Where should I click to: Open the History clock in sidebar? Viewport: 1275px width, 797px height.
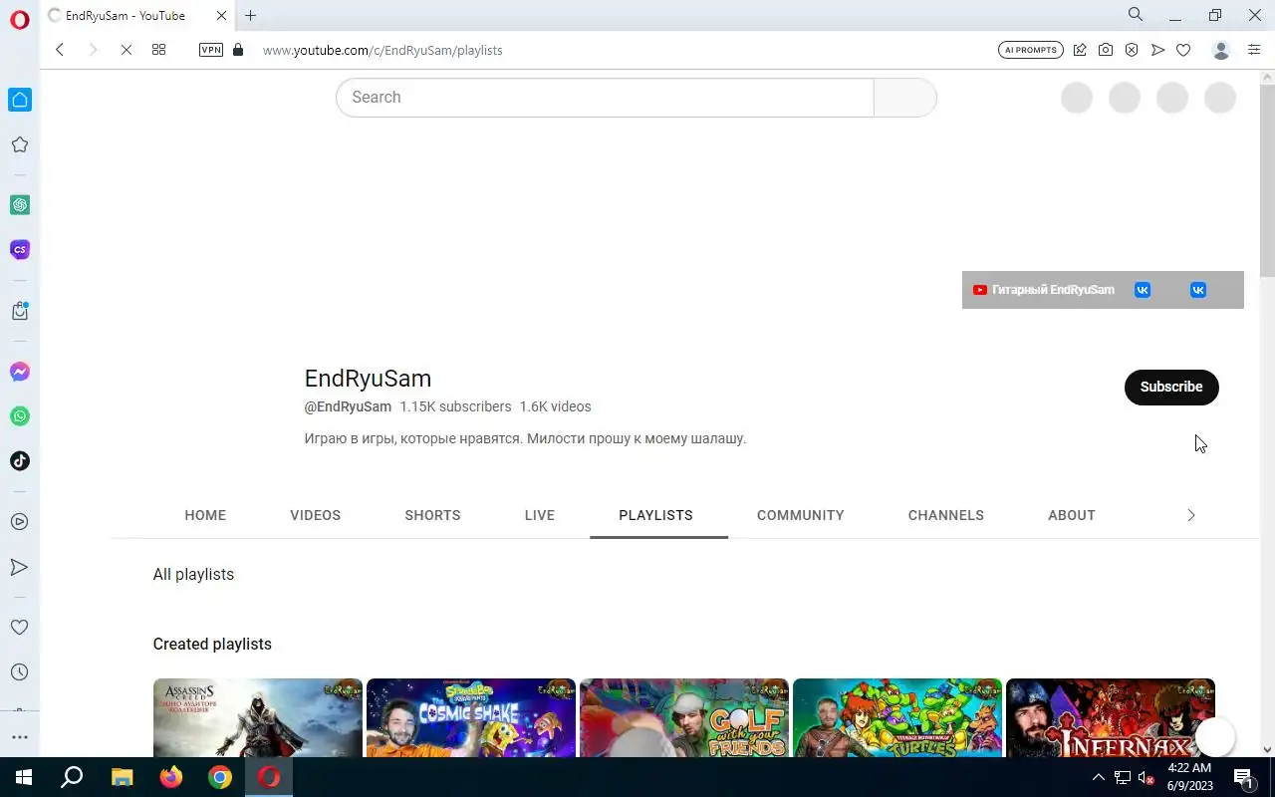pos(20,672)
